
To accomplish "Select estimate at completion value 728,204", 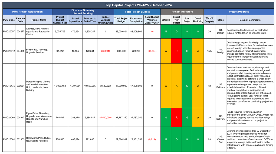I will point(136,51).
